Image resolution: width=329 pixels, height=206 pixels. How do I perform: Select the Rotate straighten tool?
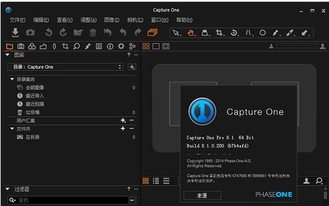(234, 33)
